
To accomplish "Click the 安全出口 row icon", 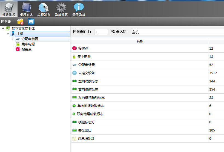I will (x=74, y=130).
